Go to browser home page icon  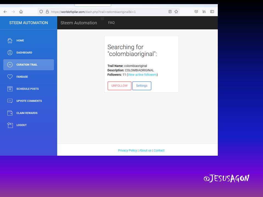pos(21,12)
